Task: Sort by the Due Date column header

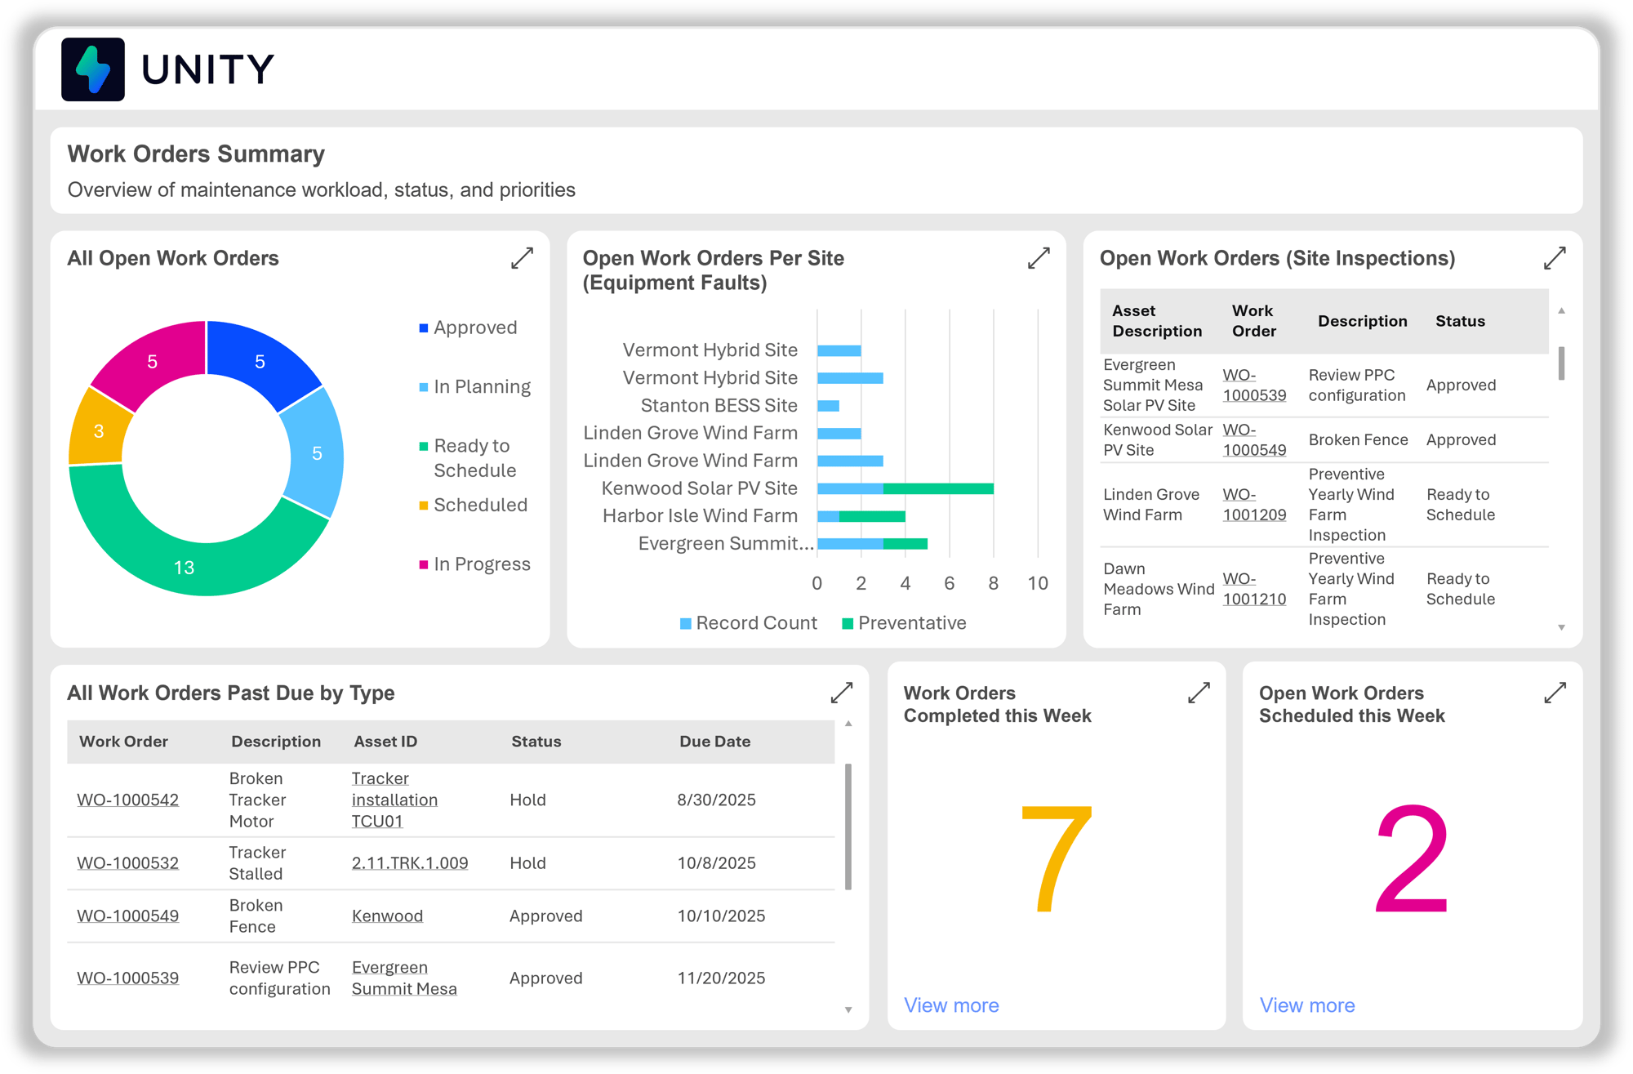Action: [x=714, y=742]
